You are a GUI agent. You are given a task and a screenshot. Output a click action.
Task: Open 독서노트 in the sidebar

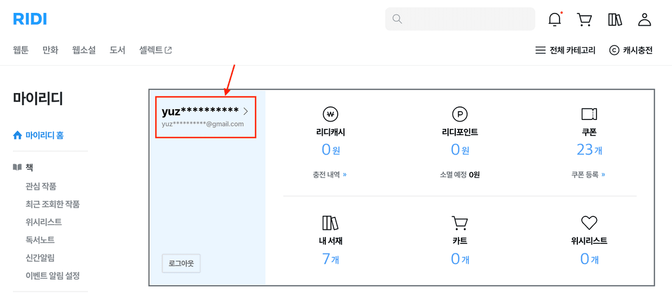[41, 240]
